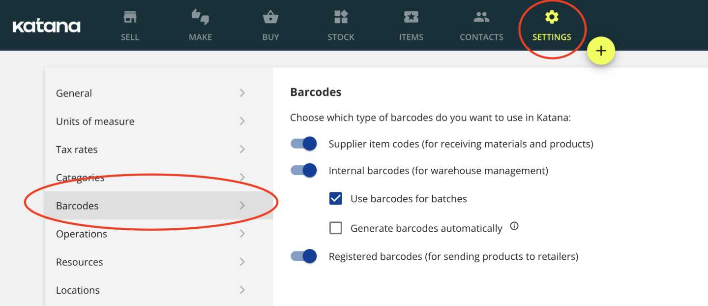Open Locations from the sidebar
Screen dimensions: 708x306
point(147,290)
